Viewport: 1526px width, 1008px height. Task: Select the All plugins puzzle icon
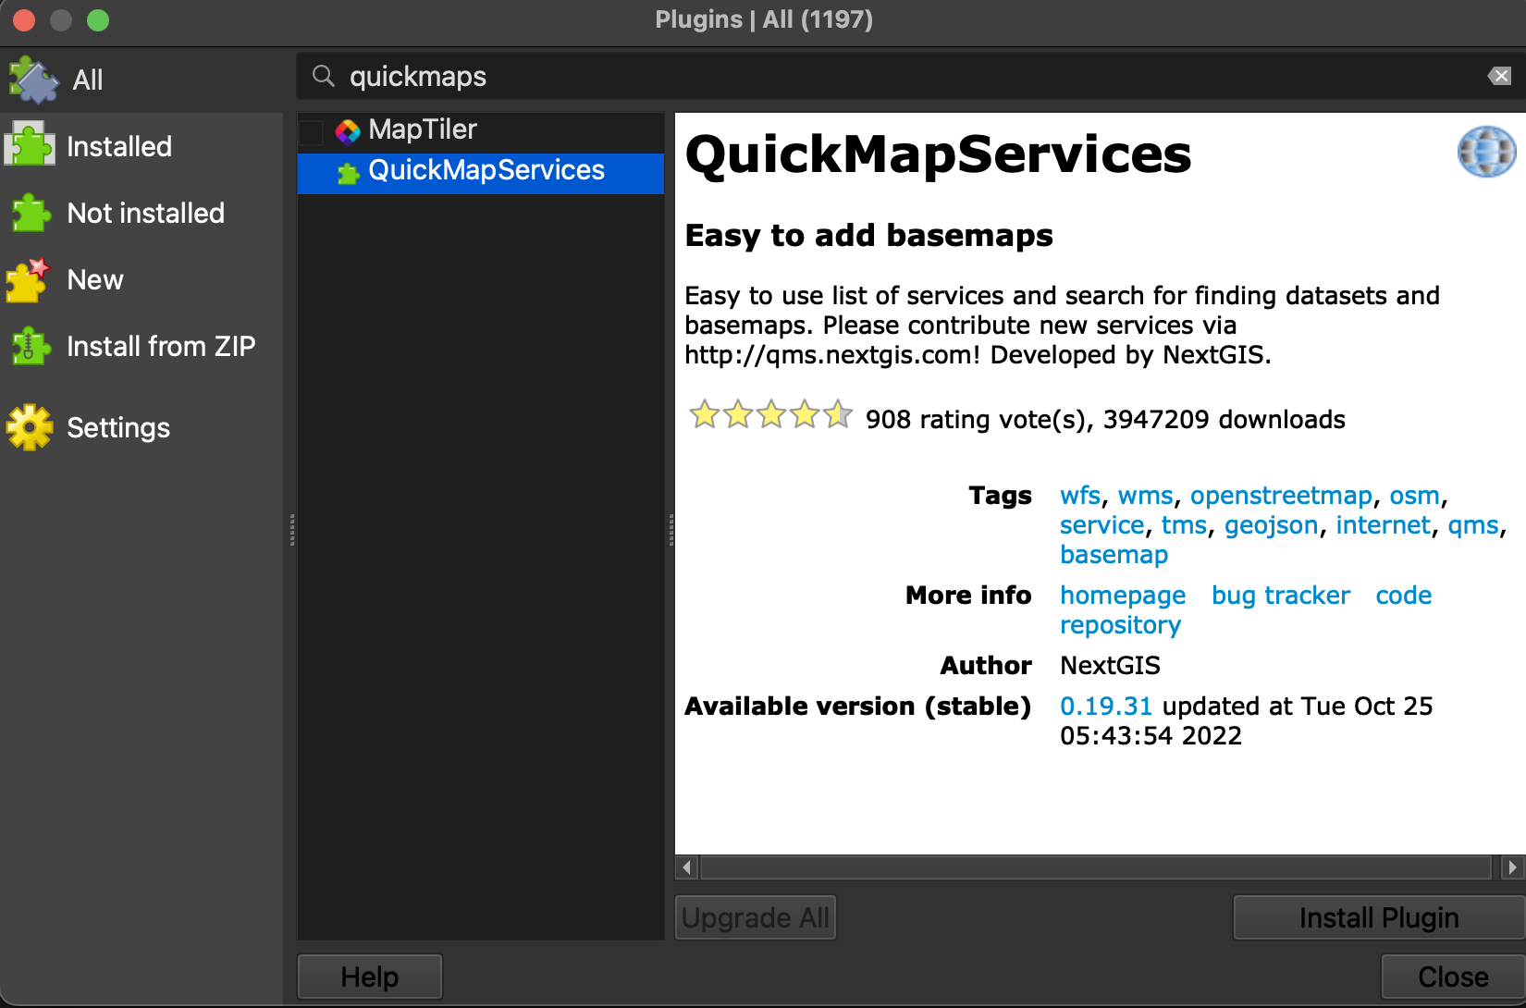coord(31,80)
